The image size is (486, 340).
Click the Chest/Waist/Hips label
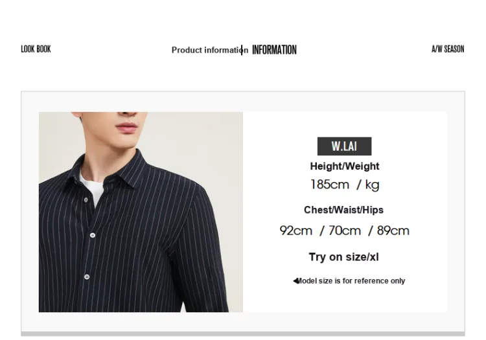point(343,210)
